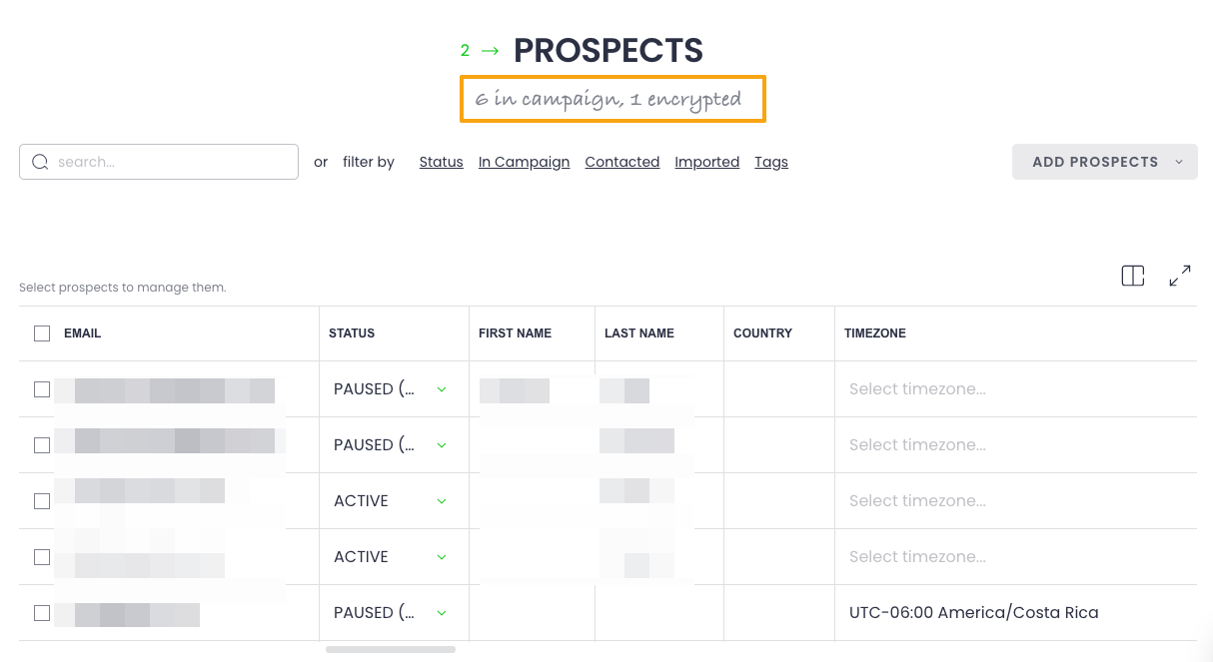This screenshot has width=1213, height=662.
Task: Open the Contacted filter
Action: point(621,162)
